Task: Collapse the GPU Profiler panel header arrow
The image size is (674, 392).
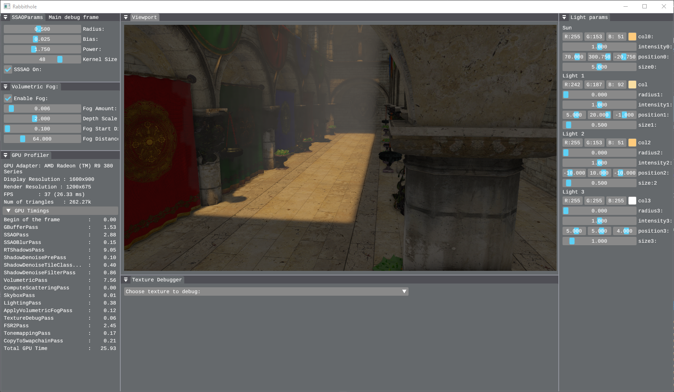Action: (x=5, y=155)
